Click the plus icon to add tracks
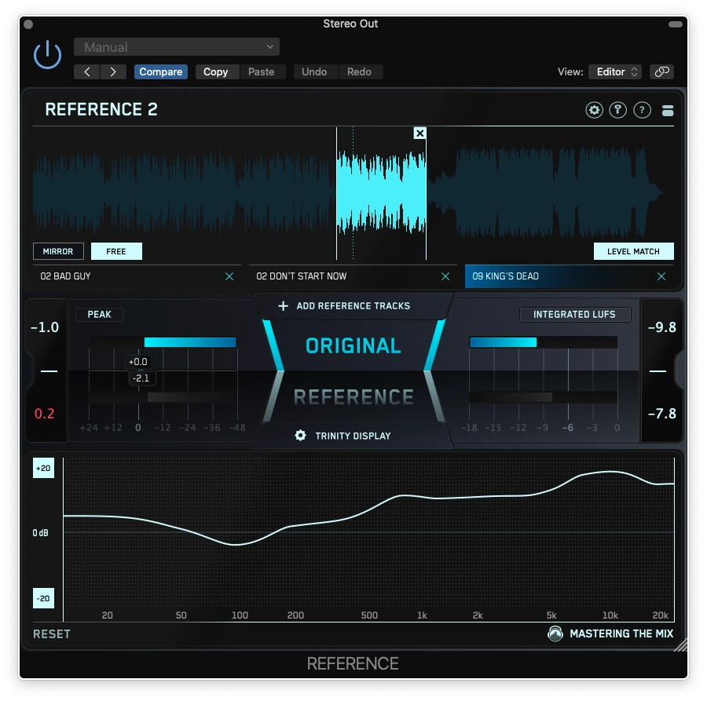The height and width of the screenshot is (701, 707). click(283, 306)
